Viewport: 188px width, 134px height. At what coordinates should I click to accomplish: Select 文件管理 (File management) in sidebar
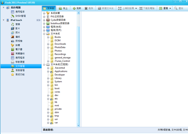(21, 66)
